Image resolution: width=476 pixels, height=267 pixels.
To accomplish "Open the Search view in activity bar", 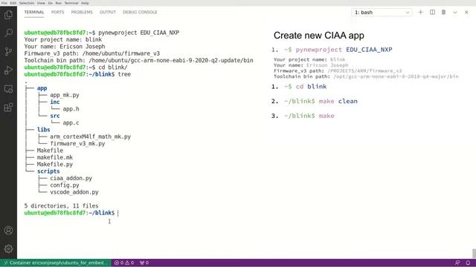I will (8, 33).
